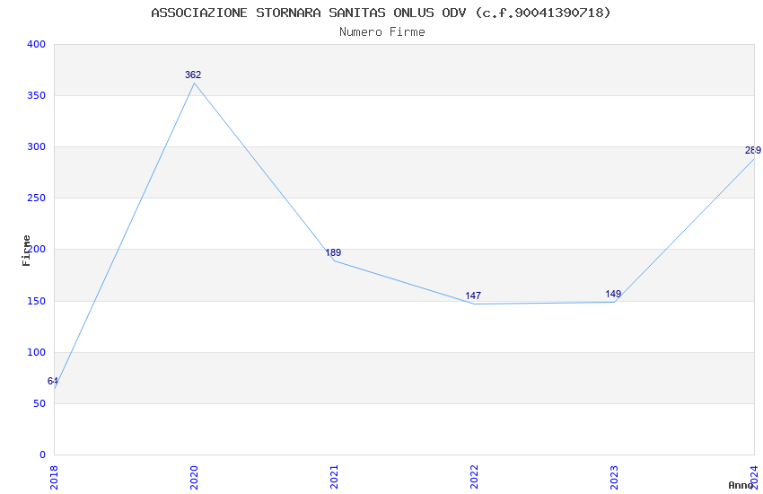Click the x-axis year 2018
763x494 pixels.
point(54,478)
